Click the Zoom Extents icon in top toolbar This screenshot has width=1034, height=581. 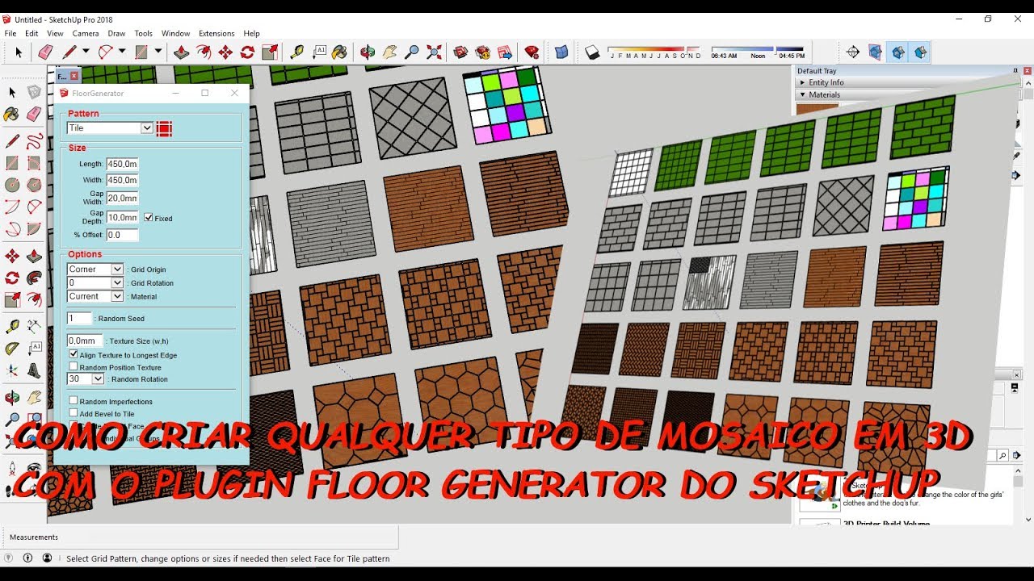[x=434, y=52]
